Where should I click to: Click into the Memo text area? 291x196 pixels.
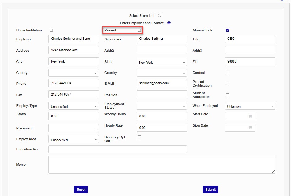pyautogui.click(x=162, y=165)
